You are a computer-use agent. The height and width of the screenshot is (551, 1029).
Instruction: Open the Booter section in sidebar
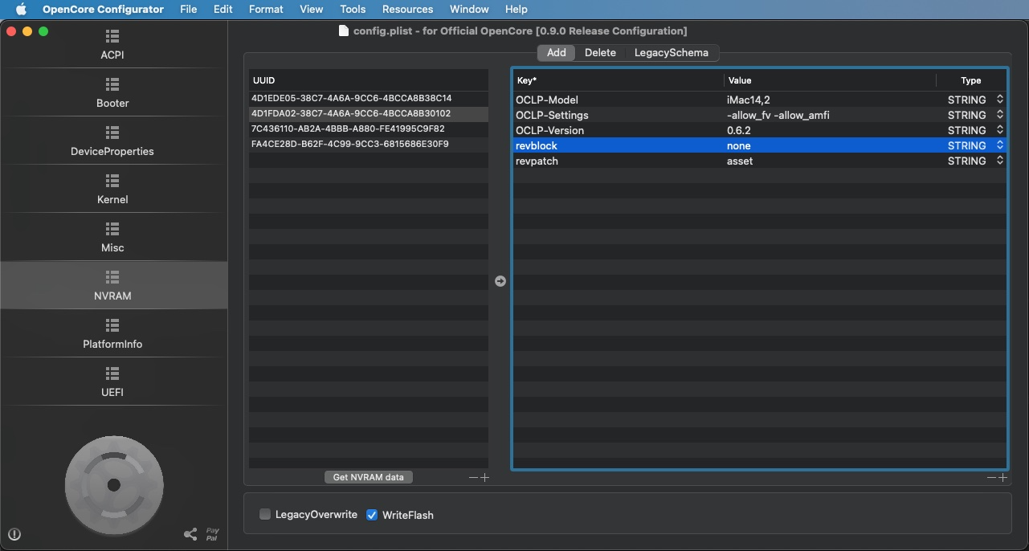[112, 93]
